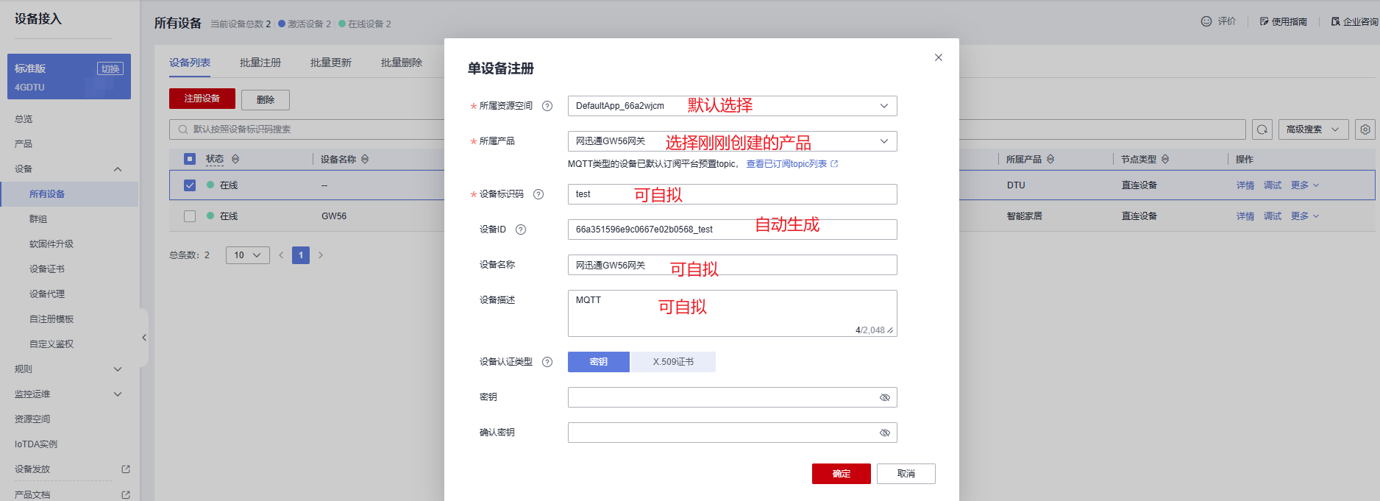Expand 高级搜索 dropdown
The height and width of the screenshot is (501, 1380).
[x=1313, y=129]
